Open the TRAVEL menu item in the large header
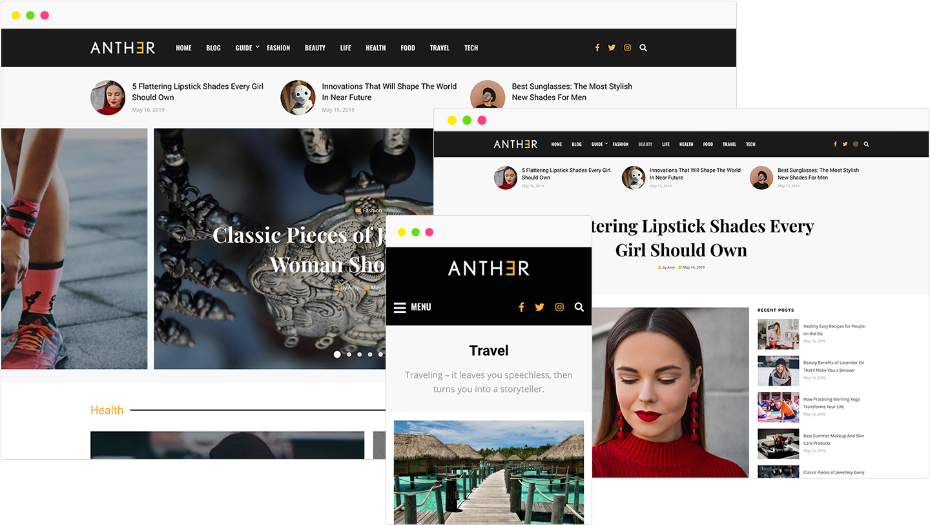This screenshot has width=930, height=525. (440, 48)
